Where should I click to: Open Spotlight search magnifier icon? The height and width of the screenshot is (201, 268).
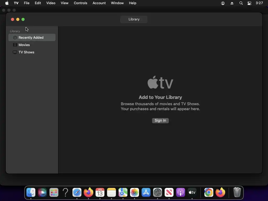point(241,3)
